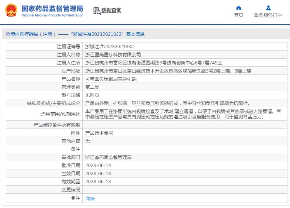Click the 备注 label

[x=75, y=149]
